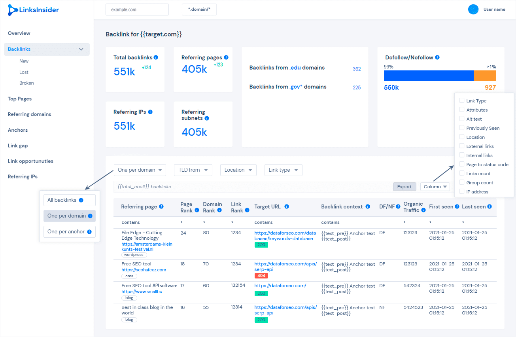Click the Export button

tap(404, 186)
